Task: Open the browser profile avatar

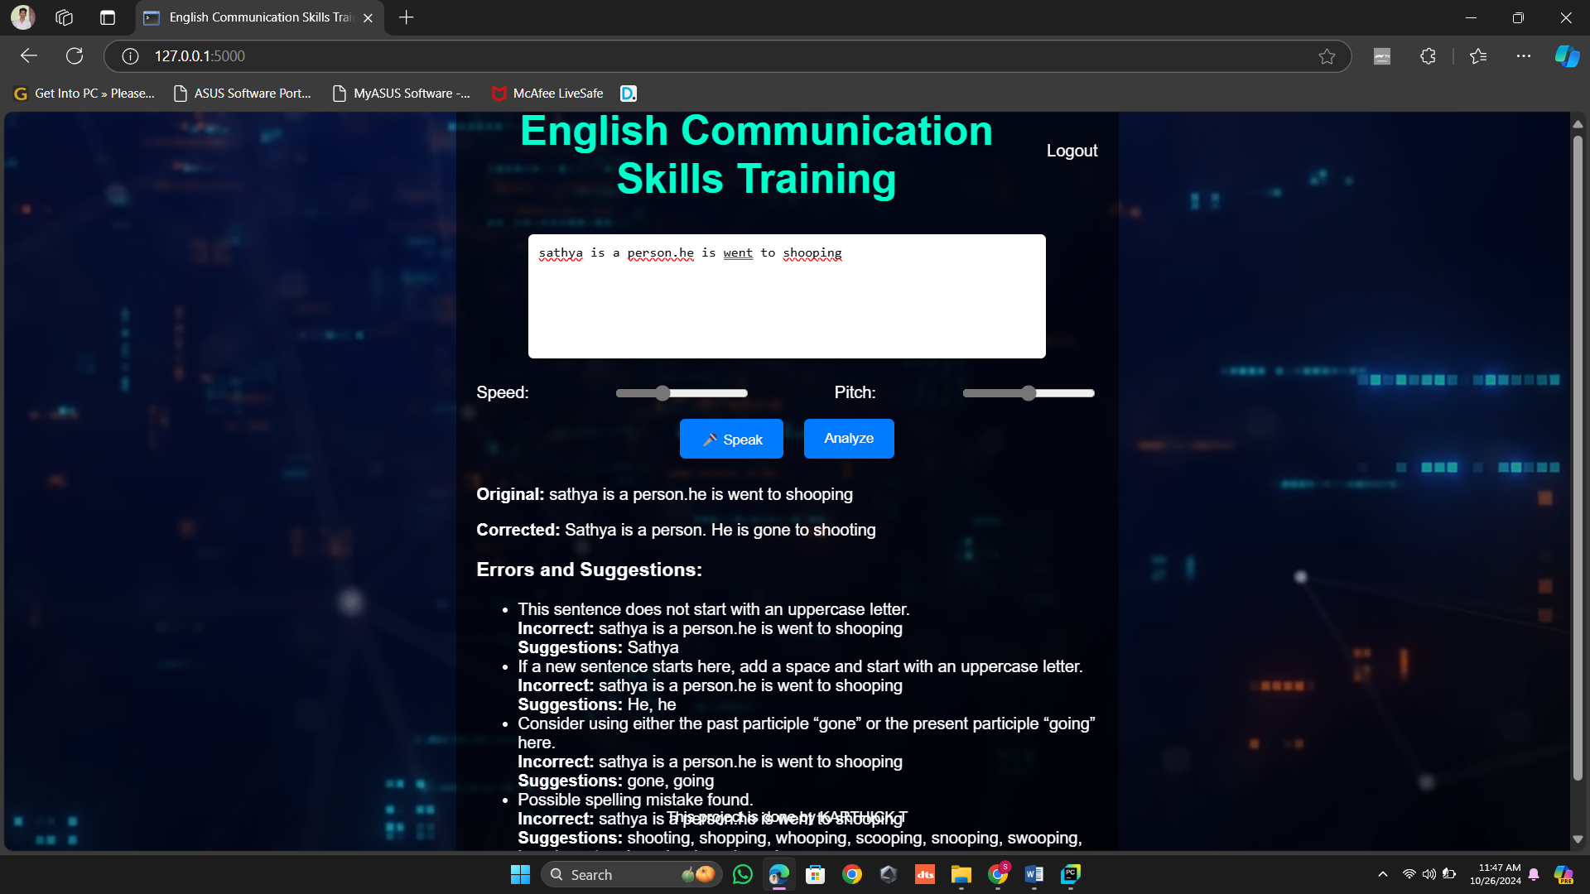Action: tap(22, 17)
